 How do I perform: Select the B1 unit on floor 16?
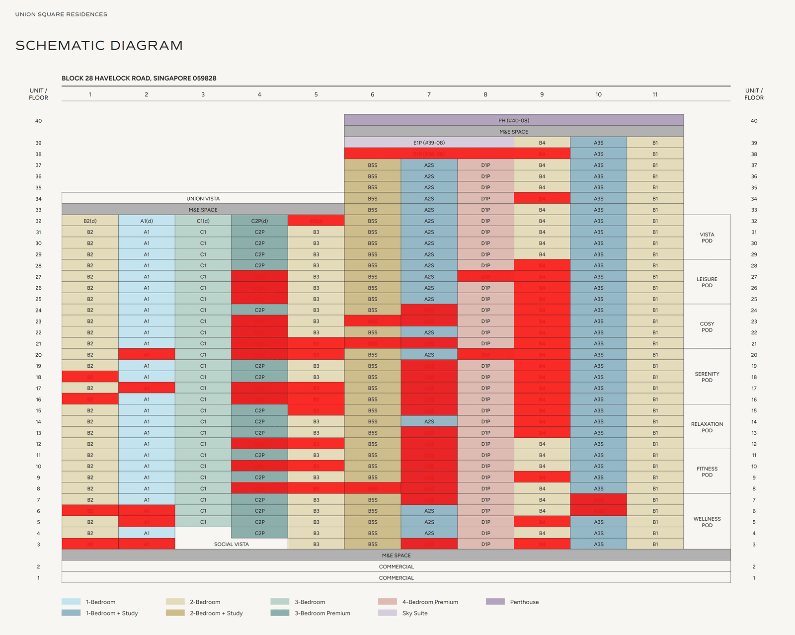(655, 399)
